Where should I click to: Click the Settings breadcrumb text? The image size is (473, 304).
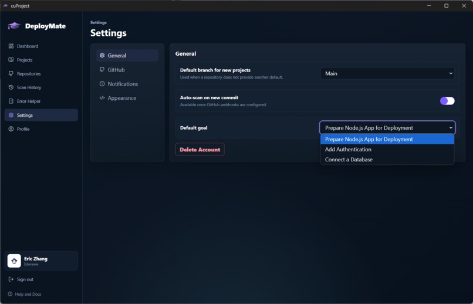(x=99, y=22)
